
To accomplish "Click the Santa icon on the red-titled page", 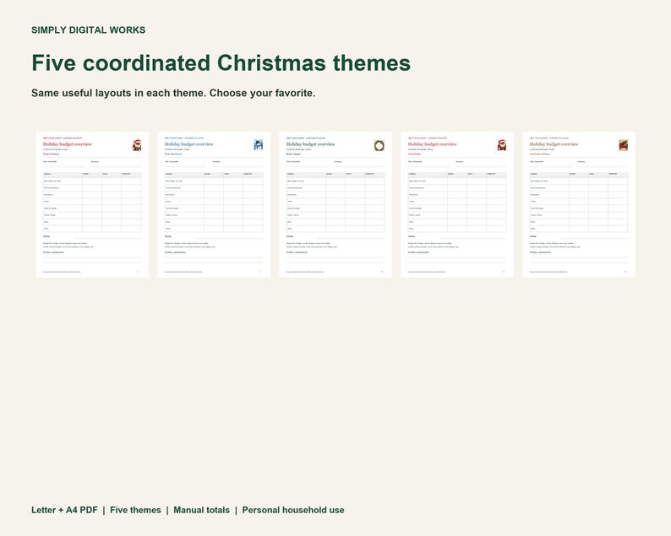I will click(x=137, y=145).
